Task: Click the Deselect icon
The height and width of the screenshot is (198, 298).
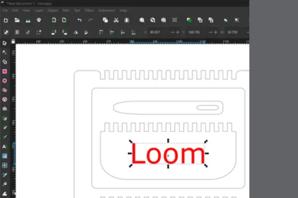Action: [28, 32]
